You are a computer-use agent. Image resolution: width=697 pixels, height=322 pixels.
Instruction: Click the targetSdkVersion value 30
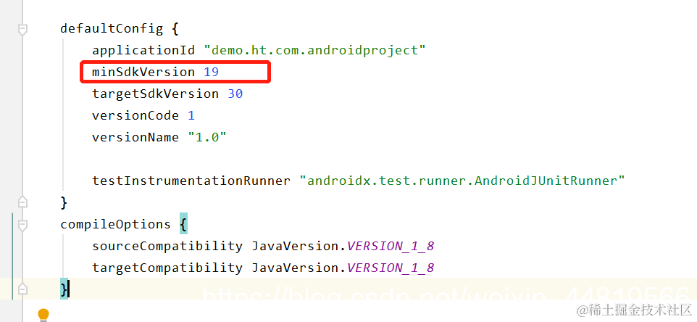(235, 94)
